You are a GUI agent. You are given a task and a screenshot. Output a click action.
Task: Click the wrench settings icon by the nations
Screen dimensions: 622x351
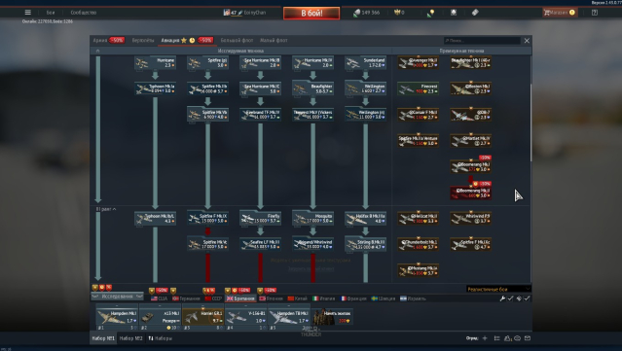(502, 298)
